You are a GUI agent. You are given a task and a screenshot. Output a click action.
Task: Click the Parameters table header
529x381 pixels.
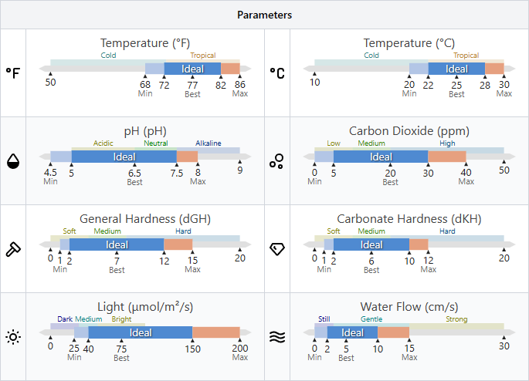(264, 15)
